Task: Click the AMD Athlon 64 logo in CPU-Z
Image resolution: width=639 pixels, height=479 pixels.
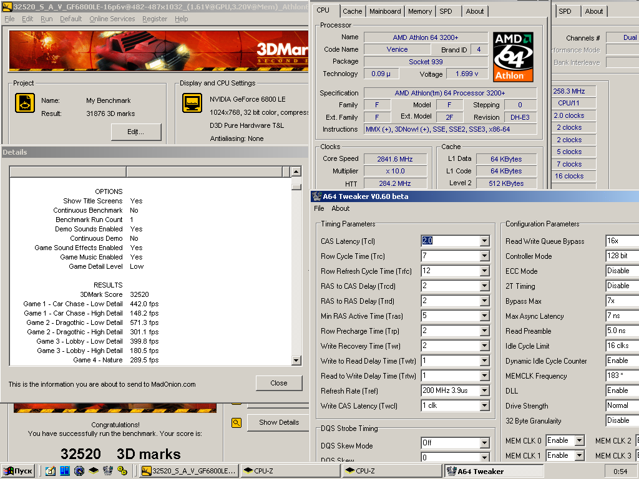Action: tap(513, 57)
